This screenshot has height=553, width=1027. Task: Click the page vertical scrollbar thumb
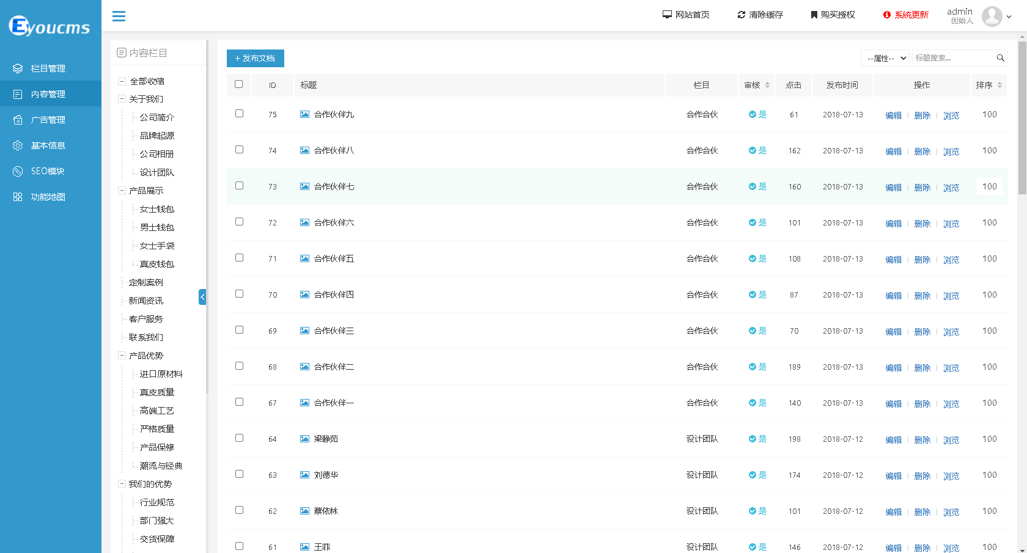(1022, 117)
